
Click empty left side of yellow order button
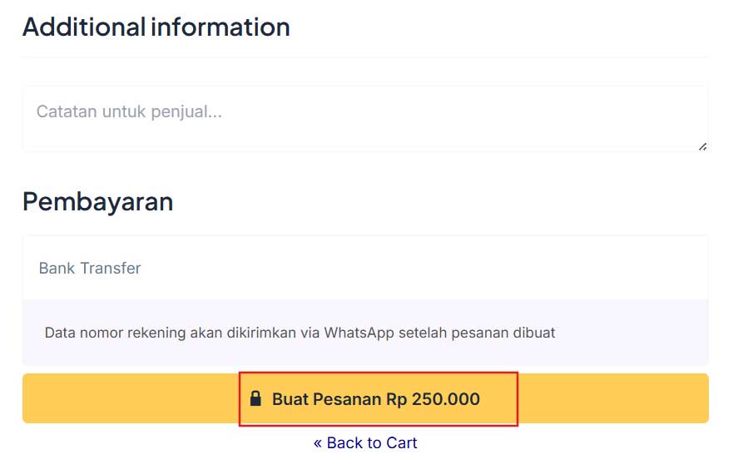click(x=130, y=398)
